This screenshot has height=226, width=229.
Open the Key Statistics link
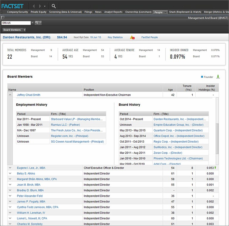pos(115,37)
